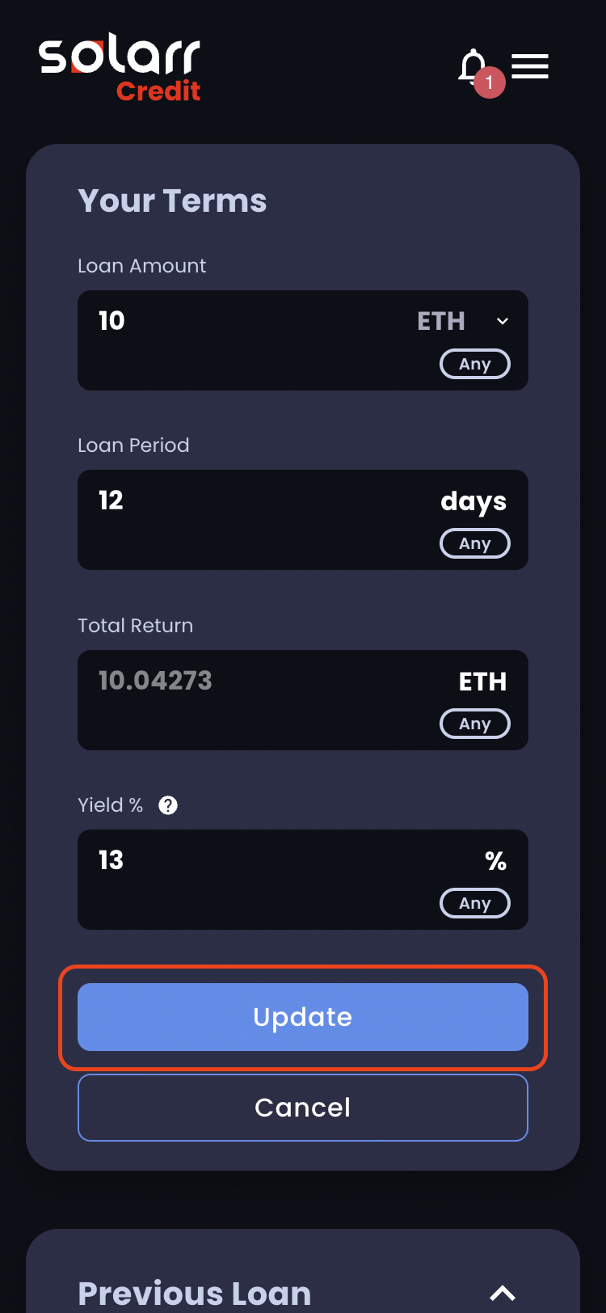This screenshot has width=606, height=1313.
Task: Open the notifications bell
Action: [471, 65]
